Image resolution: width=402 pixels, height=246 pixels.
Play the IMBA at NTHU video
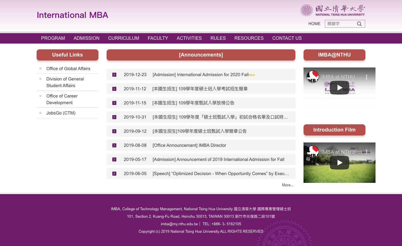tap(340, 88)
